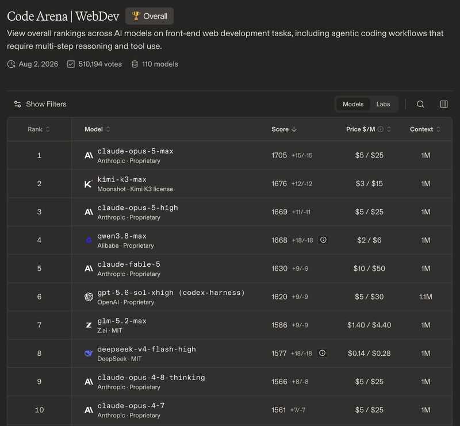Image resolution: width=460 pixels, height=426 pixels.
Task: Open deepseek-v4-flash-high model entry
Action: point(147,349)
